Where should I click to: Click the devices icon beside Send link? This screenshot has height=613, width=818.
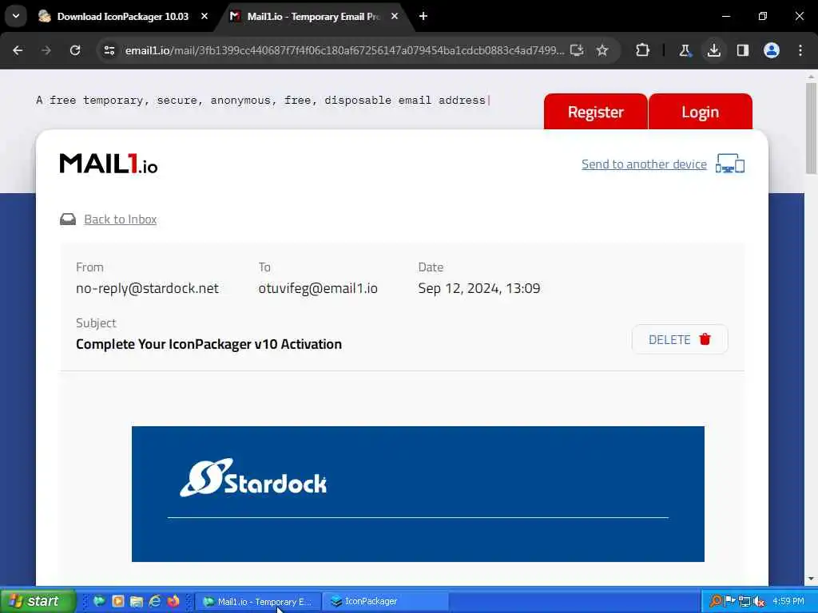(730, 164)
